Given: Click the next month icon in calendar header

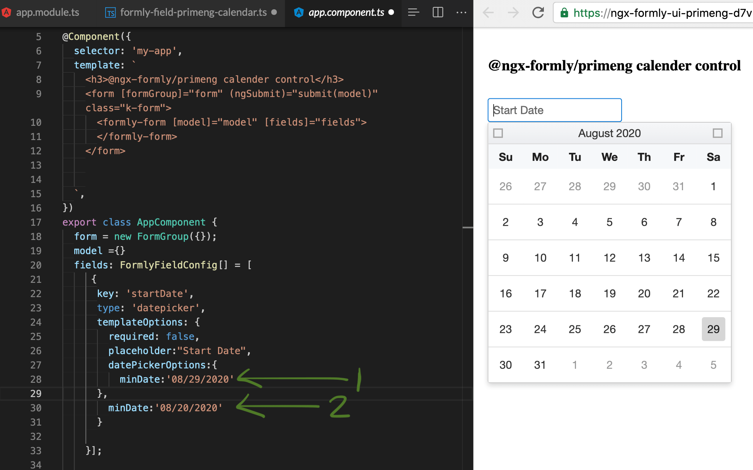Looking at the screenshot, I should pos(718,133).
